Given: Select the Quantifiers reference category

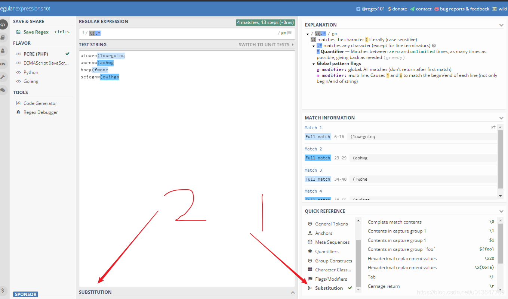Looking at the screenshot, I should tap(323, 251).
